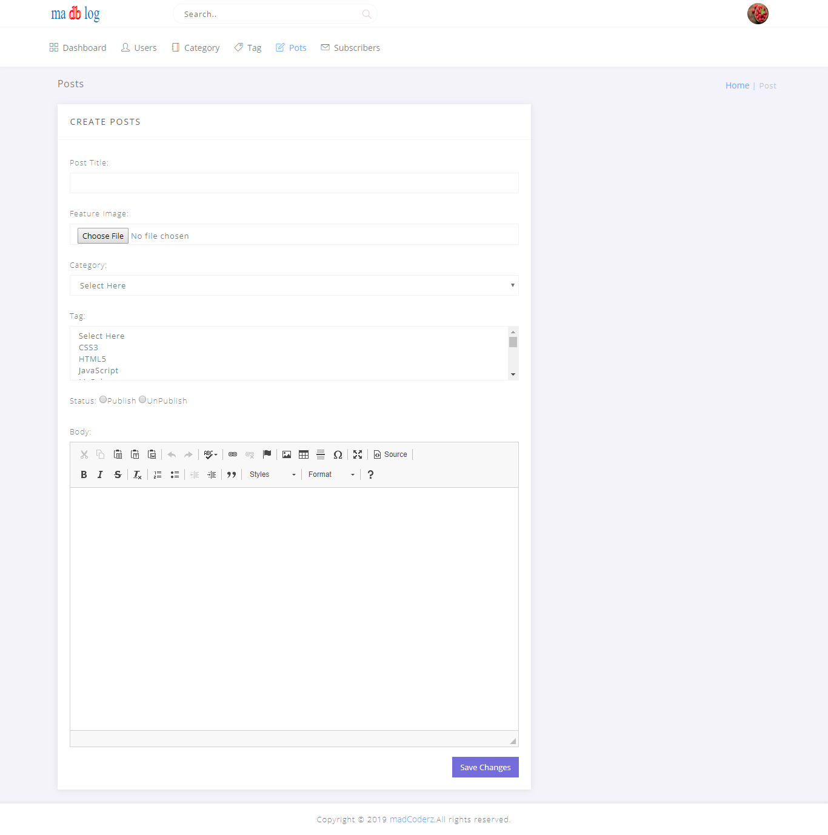828x835 pixels.
Task: Open the Format dropdown
Action: pyautogui.click(x=332, y=474)
